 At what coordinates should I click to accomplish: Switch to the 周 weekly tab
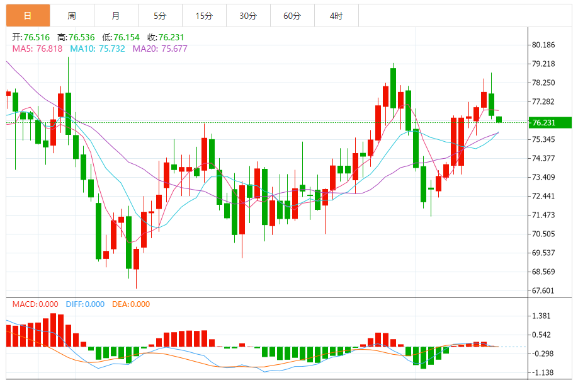click(72, 16)
